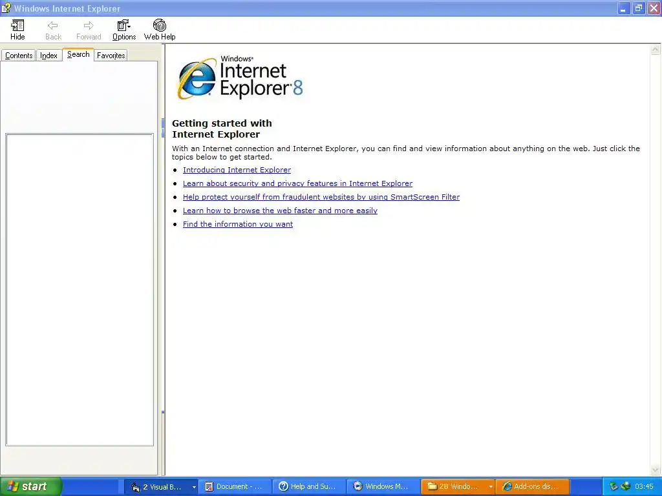
Task: Click the first system tray icon
Action: (614, 486)
